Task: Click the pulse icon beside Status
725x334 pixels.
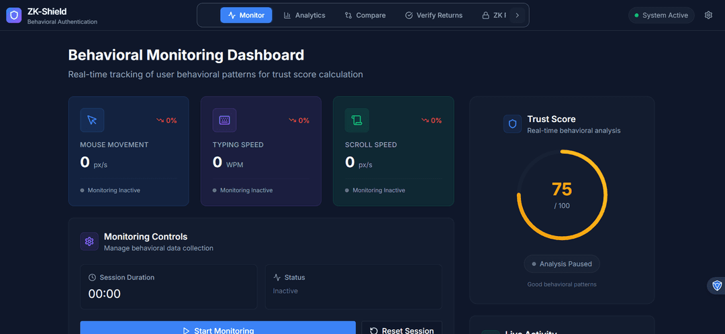Action: point(277,277)
